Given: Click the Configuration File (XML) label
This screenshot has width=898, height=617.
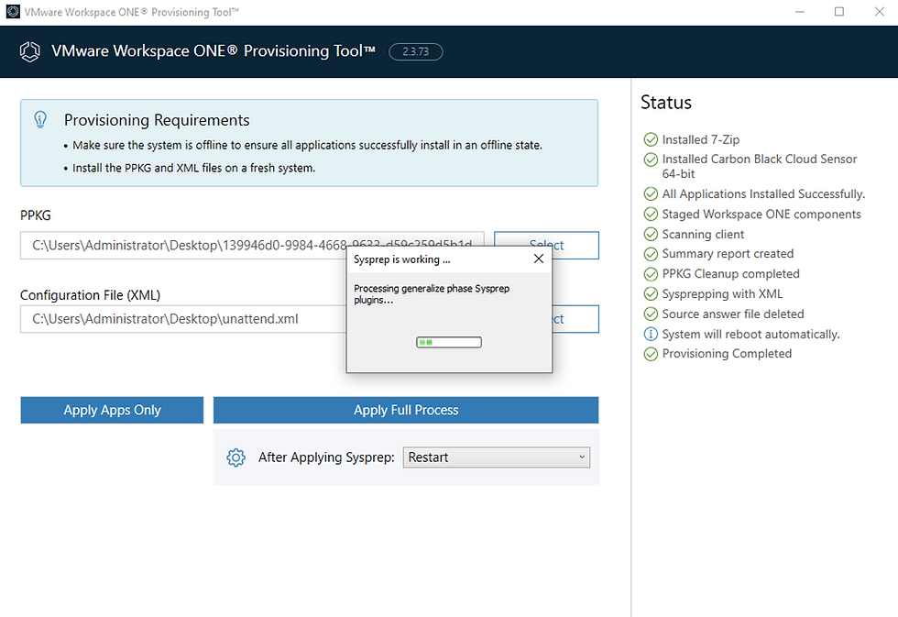Looking at the screenshot, I should coord(90,295).
